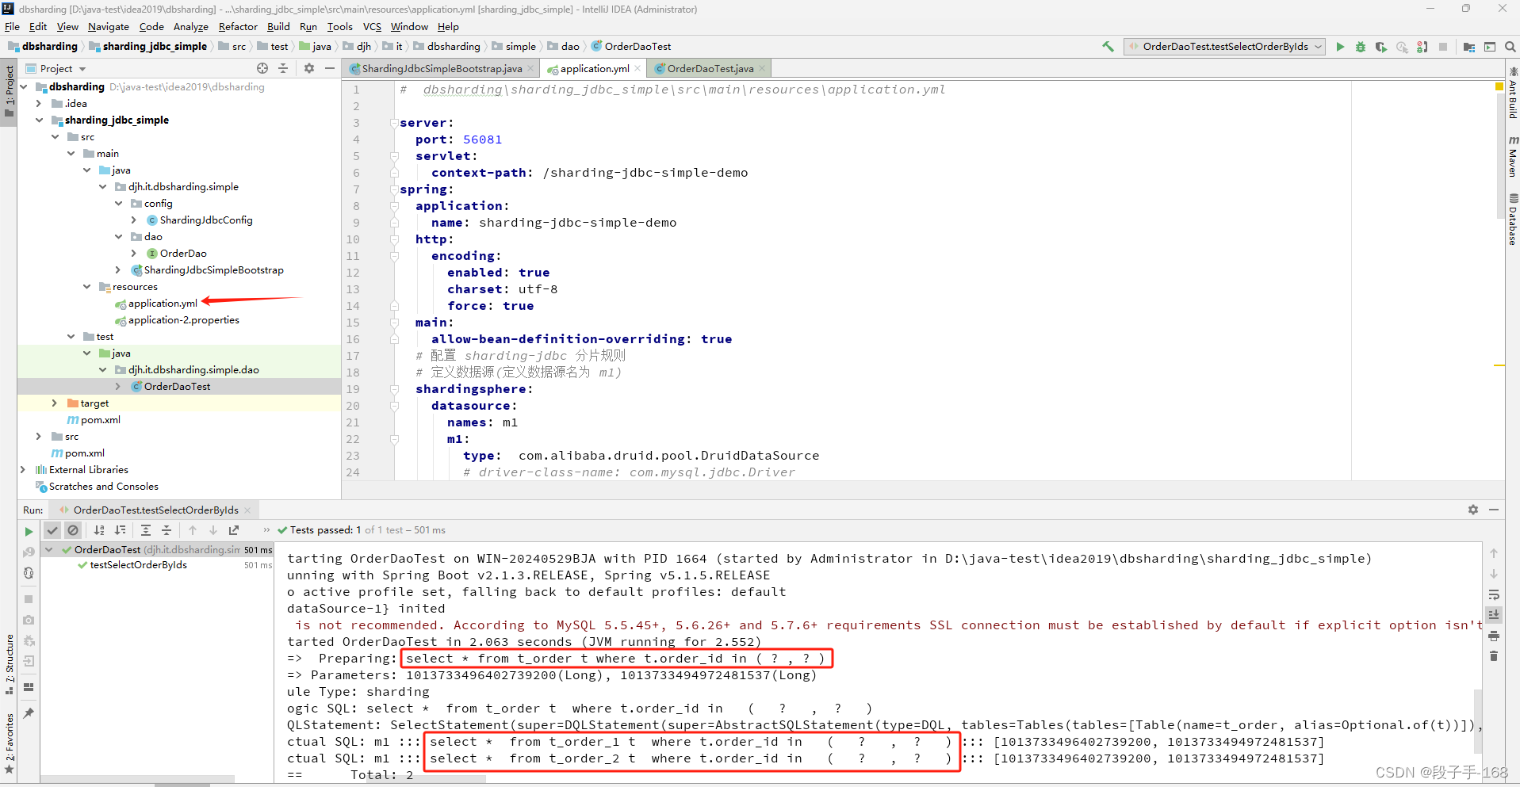1520x787 pixels.
Task: Click Collapse All icon in Project panel header
Action: click(x=283, y=68)
